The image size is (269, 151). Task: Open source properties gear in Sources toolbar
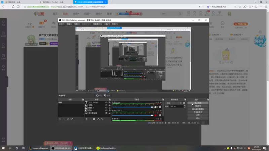point(94,119)
